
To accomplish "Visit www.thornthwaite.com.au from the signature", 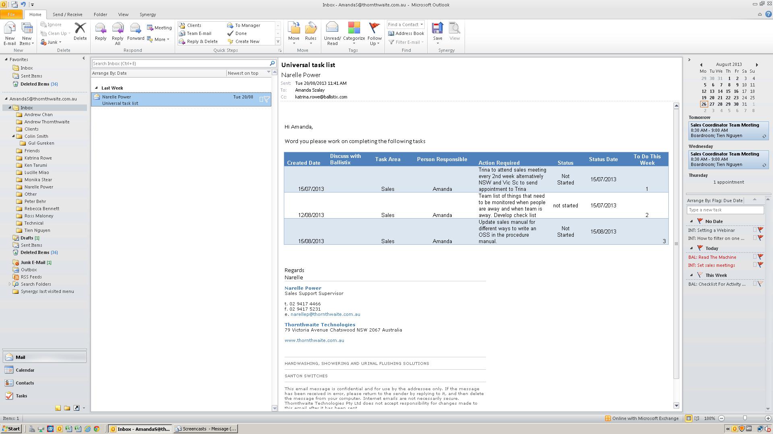I will (314, 340).
